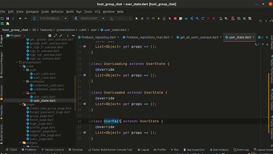273x154 pixels.
Task: Open the Build menu
Action: 70,12
